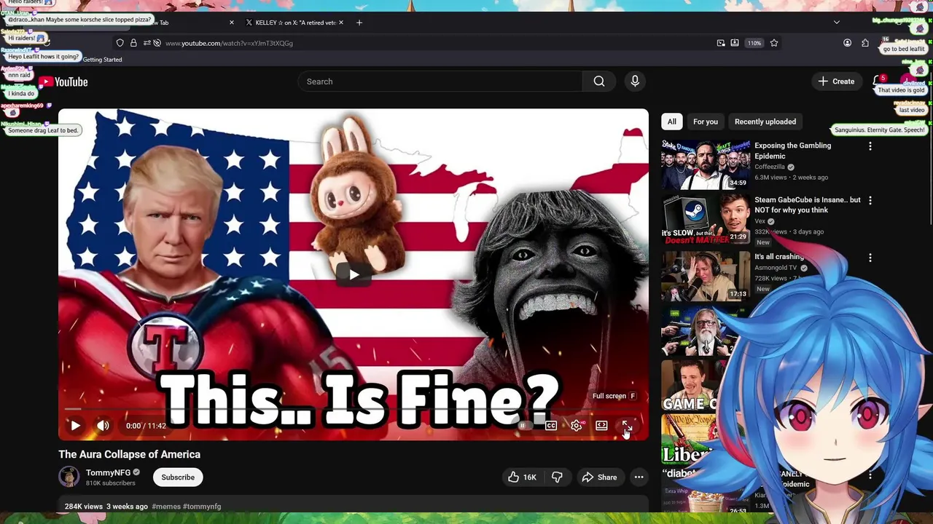The height and width of the screenshot is (524, 933).
Task: Open Steam GabeCube is Insane video title
Action: click(x=808, y=205)
